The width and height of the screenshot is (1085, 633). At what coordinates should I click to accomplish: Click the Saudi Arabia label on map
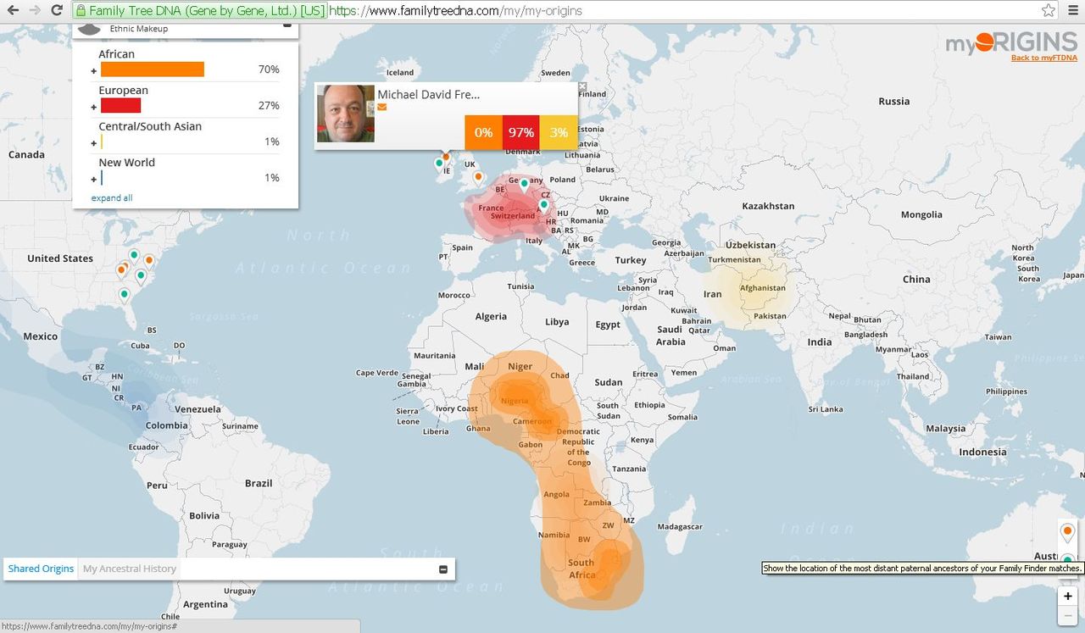point(670,336)
